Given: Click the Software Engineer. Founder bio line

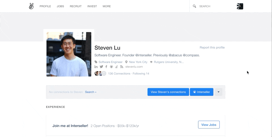Looking at the screenshot, I should [x=147, y=55].
